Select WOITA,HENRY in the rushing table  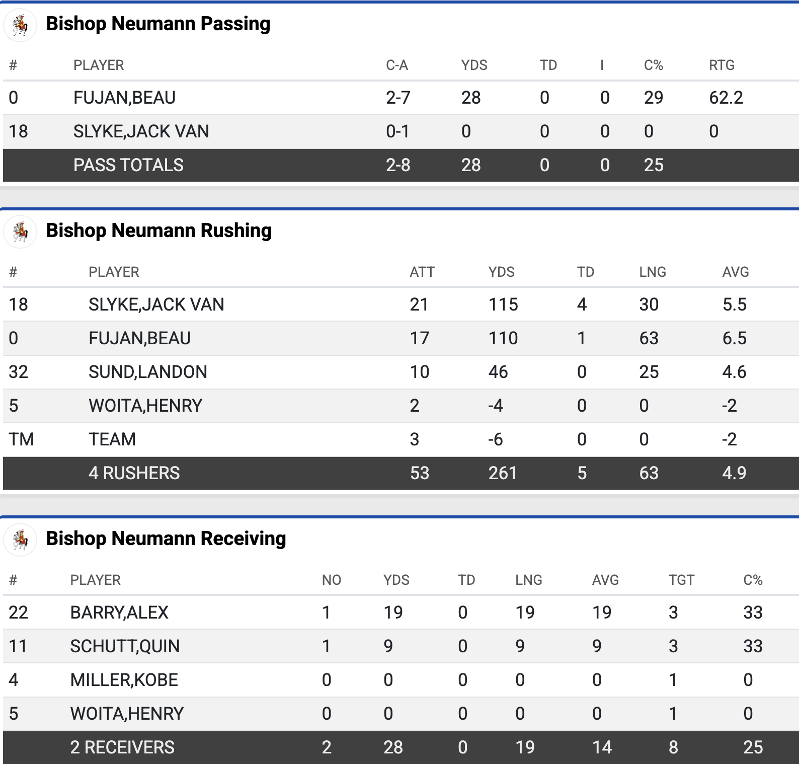pyautogui.click(x=145, y=406)
